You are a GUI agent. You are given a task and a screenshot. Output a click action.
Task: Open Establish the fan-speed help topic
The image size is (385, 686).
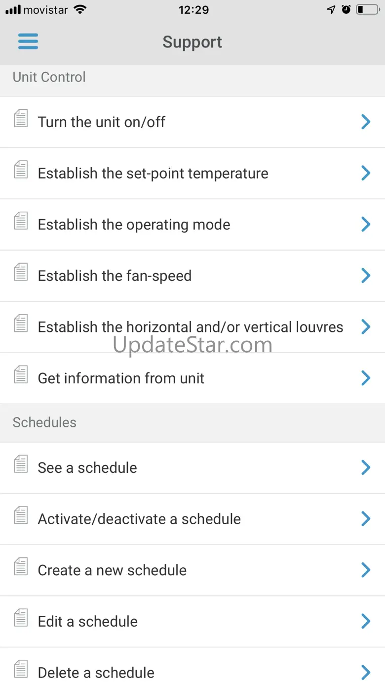tap(115, 276)
